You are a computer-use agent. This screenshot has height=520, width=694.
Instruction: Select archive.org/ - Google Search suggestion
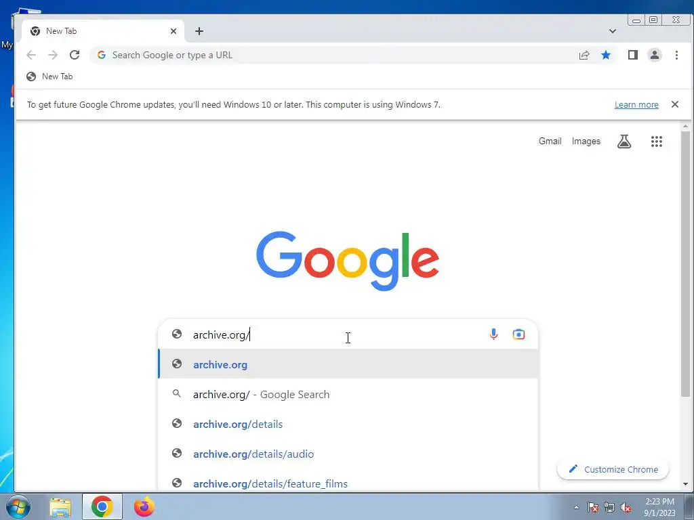click(348, 394)
